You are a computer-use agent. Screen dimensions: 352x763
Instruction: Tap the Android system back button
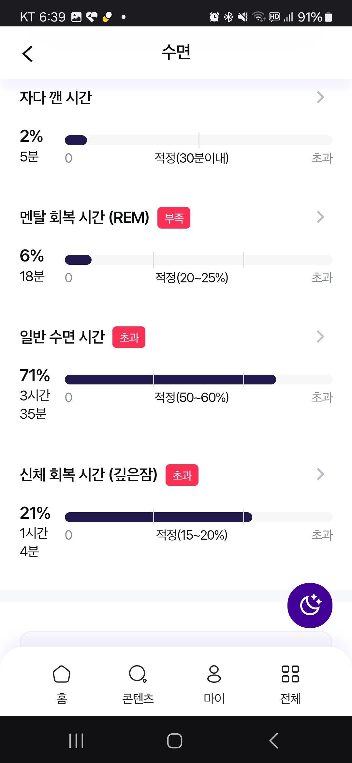tap(274, 741)
